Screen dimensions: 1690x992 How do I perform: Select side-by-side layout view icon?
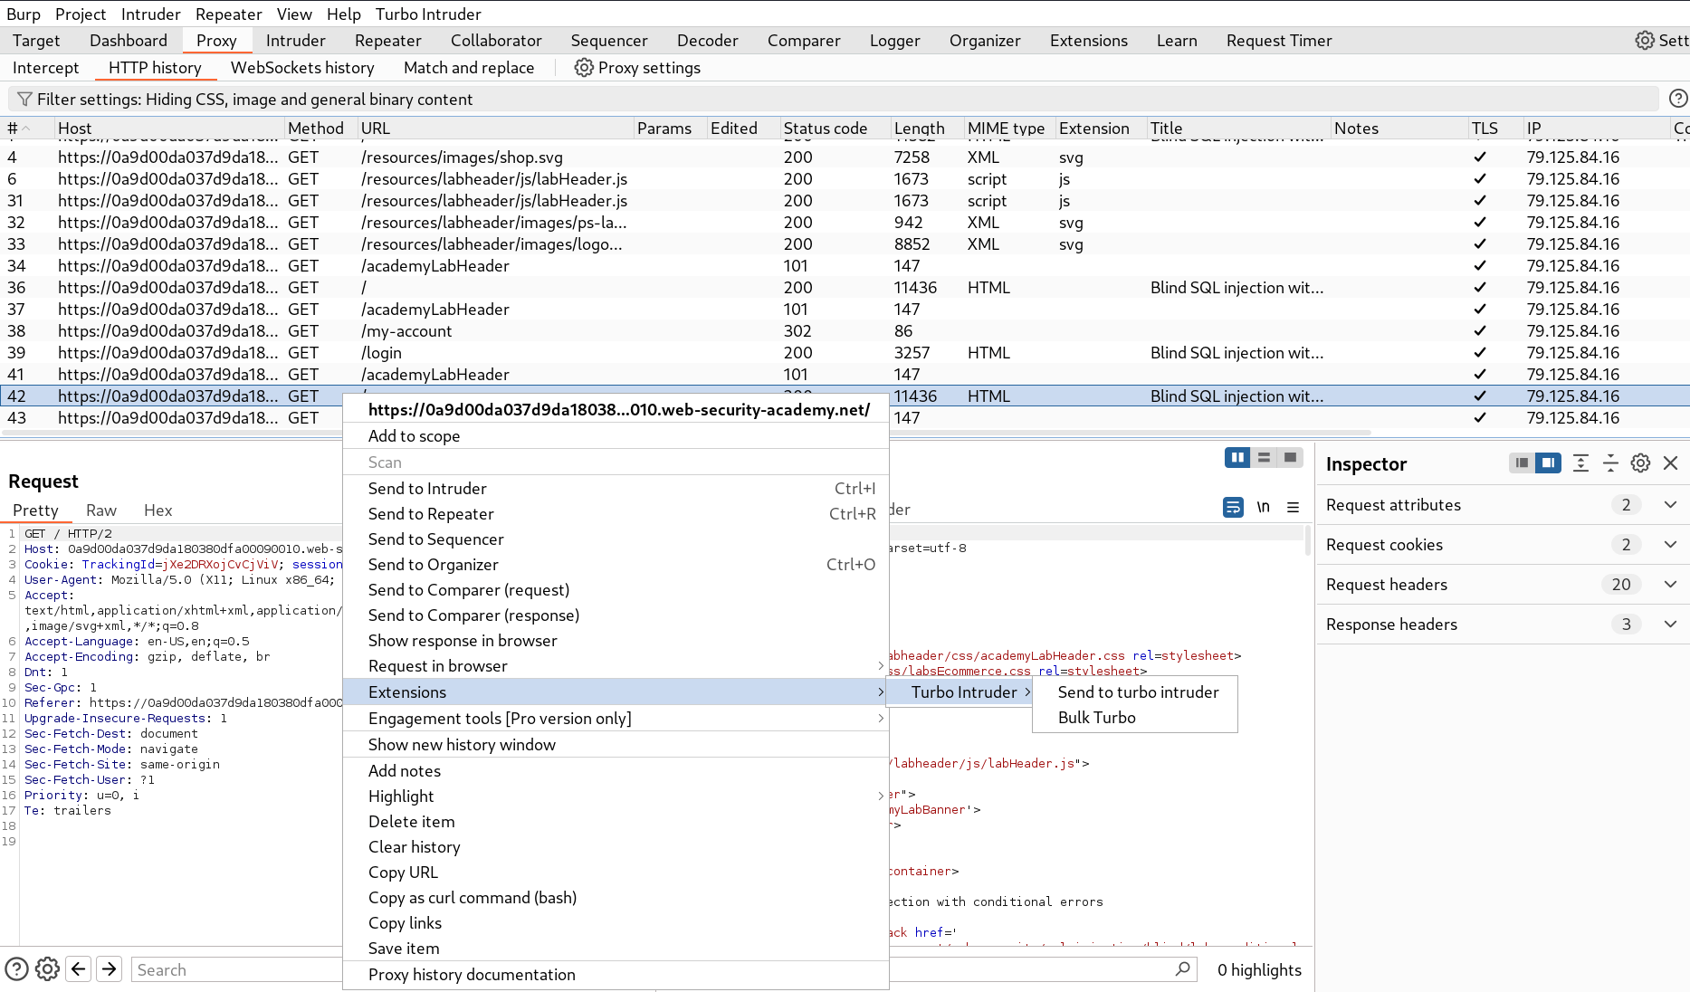(x=1237, y=458)
